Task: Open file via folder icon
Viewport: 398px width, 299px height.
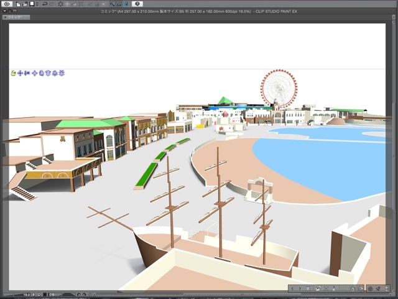Action: tap(25, 4)
